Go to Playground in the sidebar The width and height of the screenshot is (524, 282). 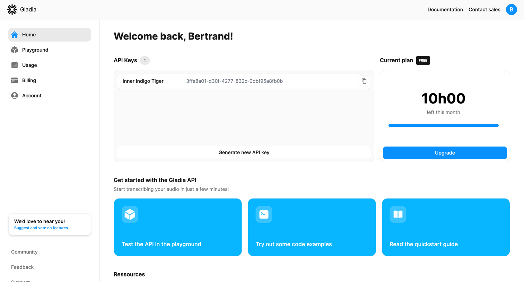tap(50, 50)
